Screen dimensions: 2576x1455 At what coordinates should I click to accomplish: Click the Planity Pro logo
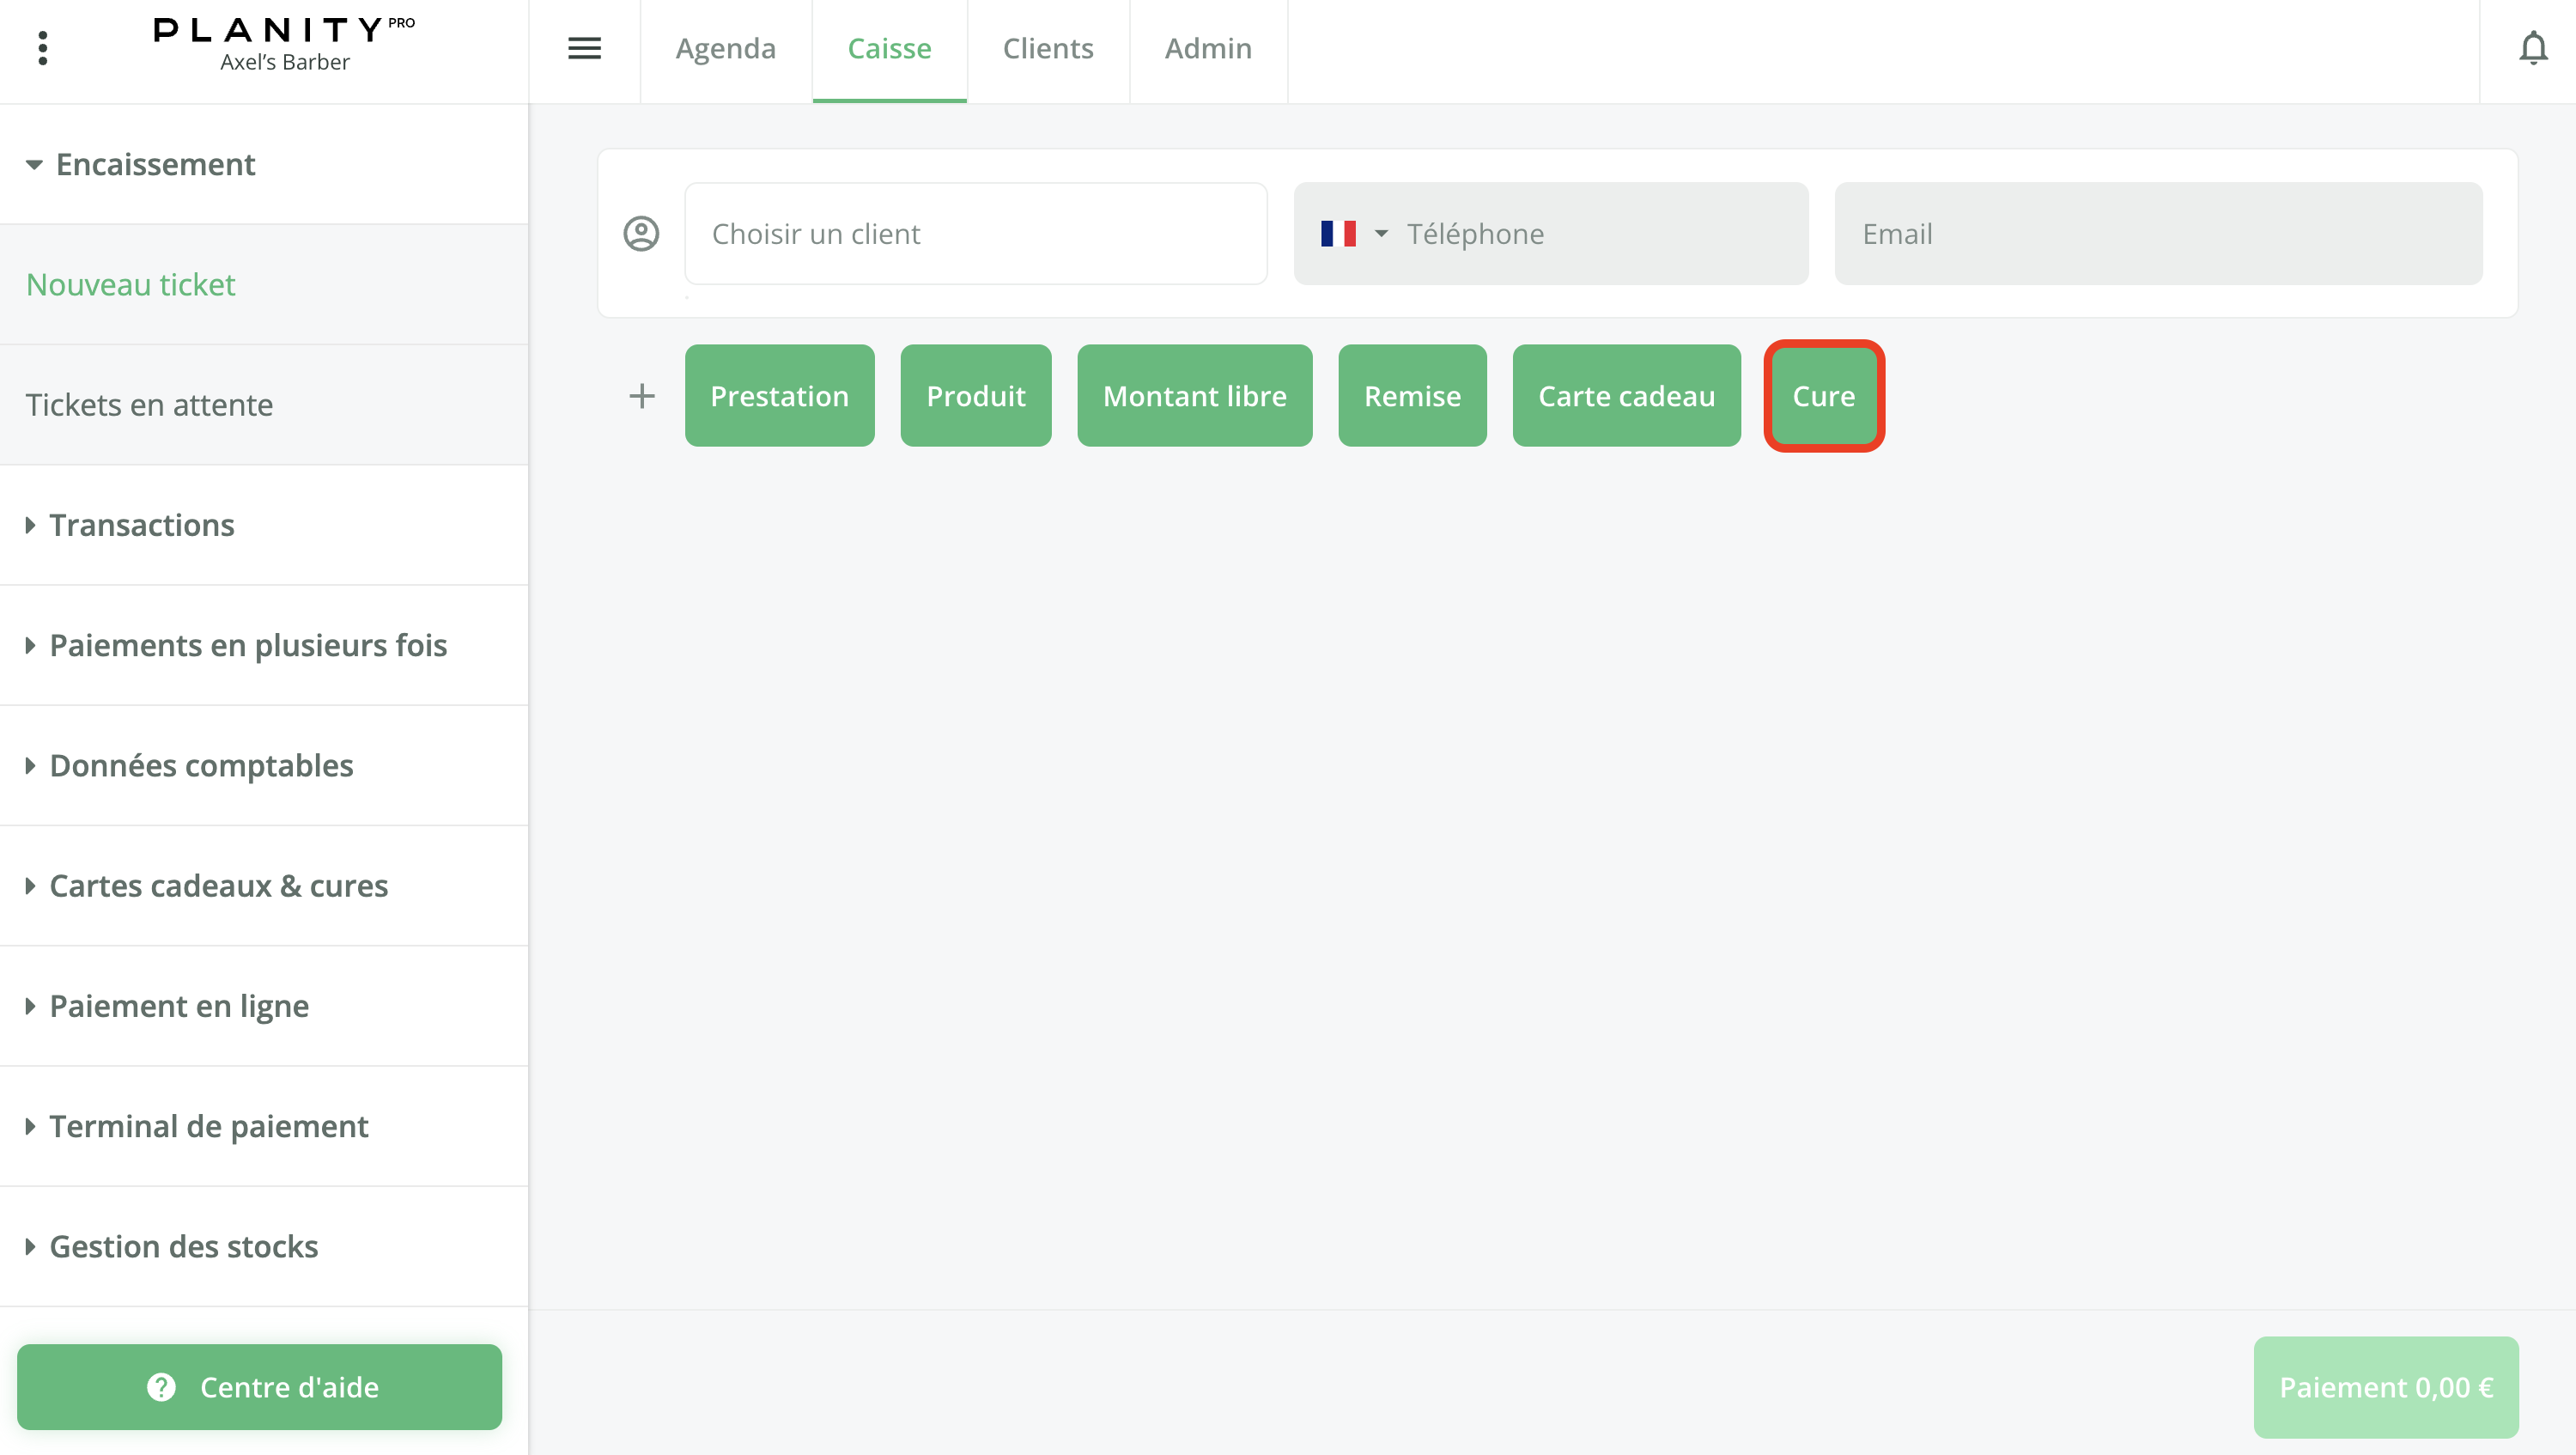point(283,30)
